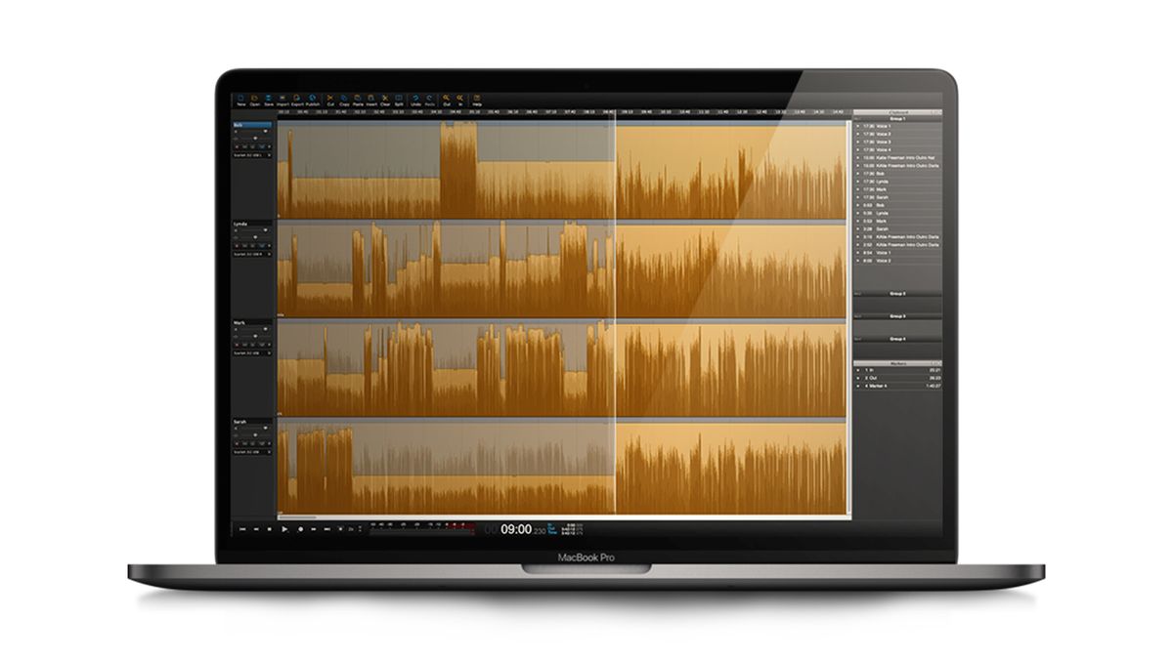This screenshot has height=659, width=1173.
Task: Paste clipboard contents with the Paste icon
Action: coord(357,99)
